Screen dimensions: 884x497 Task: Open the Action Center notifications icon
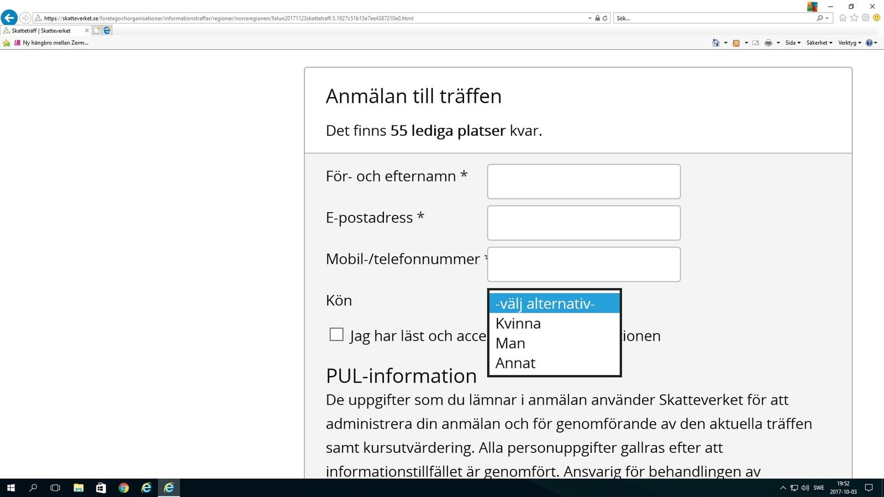point(869,488)
